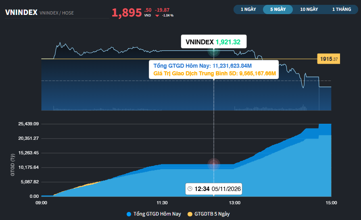Screen dimensions: 361x220
Task: Click the red 1,895 index value
Action: [127, 13]
